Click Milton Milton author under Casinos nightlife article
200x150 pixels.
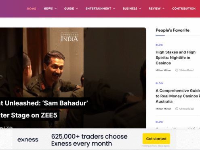[x=164, y=70]
